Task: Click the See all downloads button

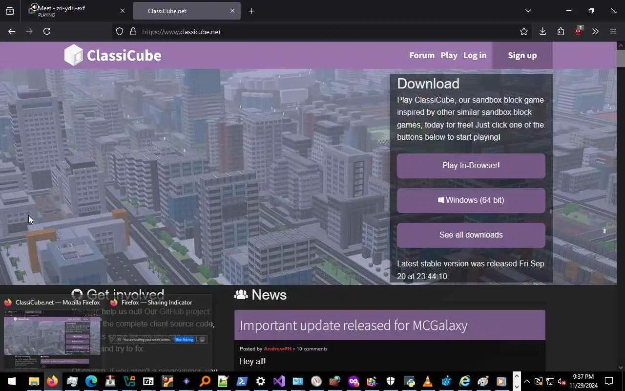Action: click(x=471, y=235)
